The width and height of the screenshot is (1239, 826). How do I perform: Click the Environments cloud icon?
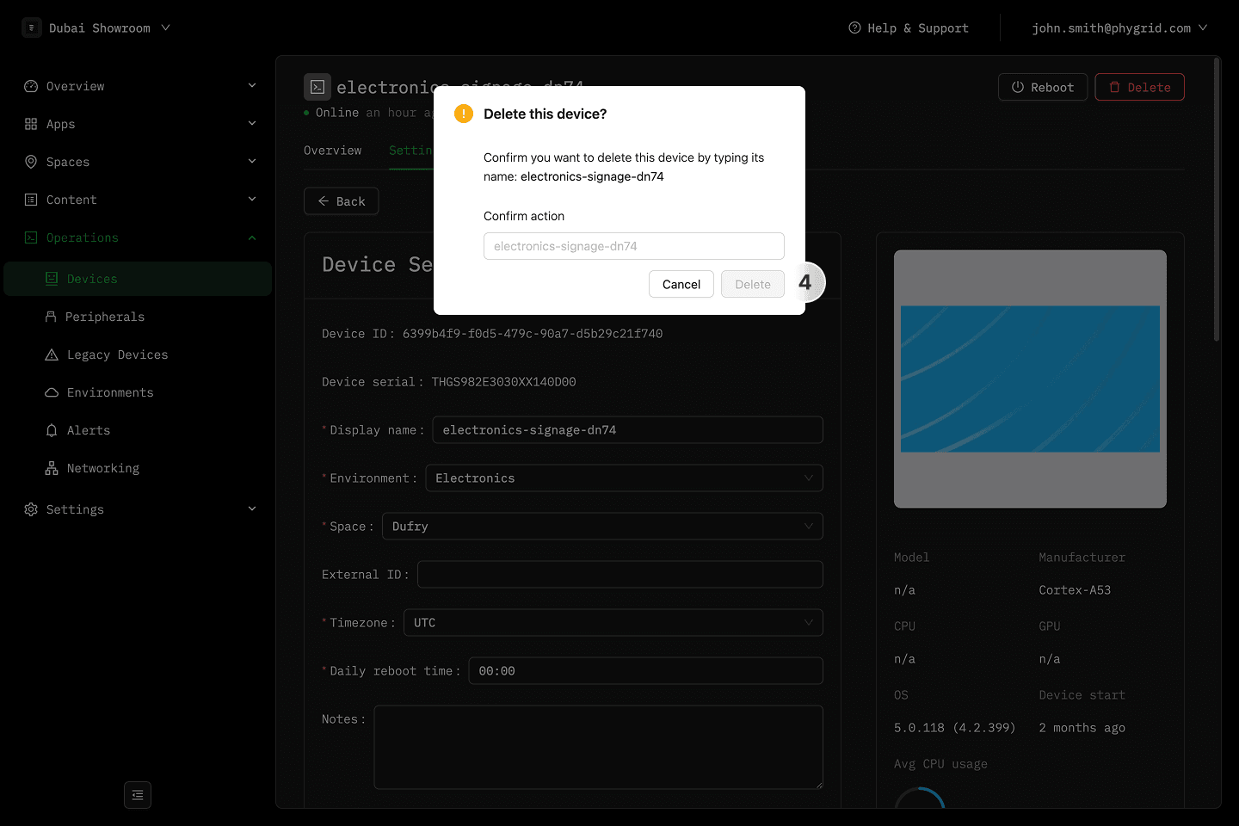pyautogui.click(x=52, y=392)
